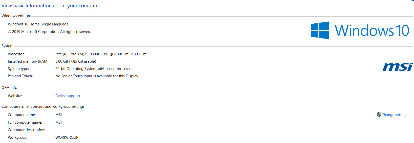
Task: Click the OEM Info section header
Action: (9, 88)
